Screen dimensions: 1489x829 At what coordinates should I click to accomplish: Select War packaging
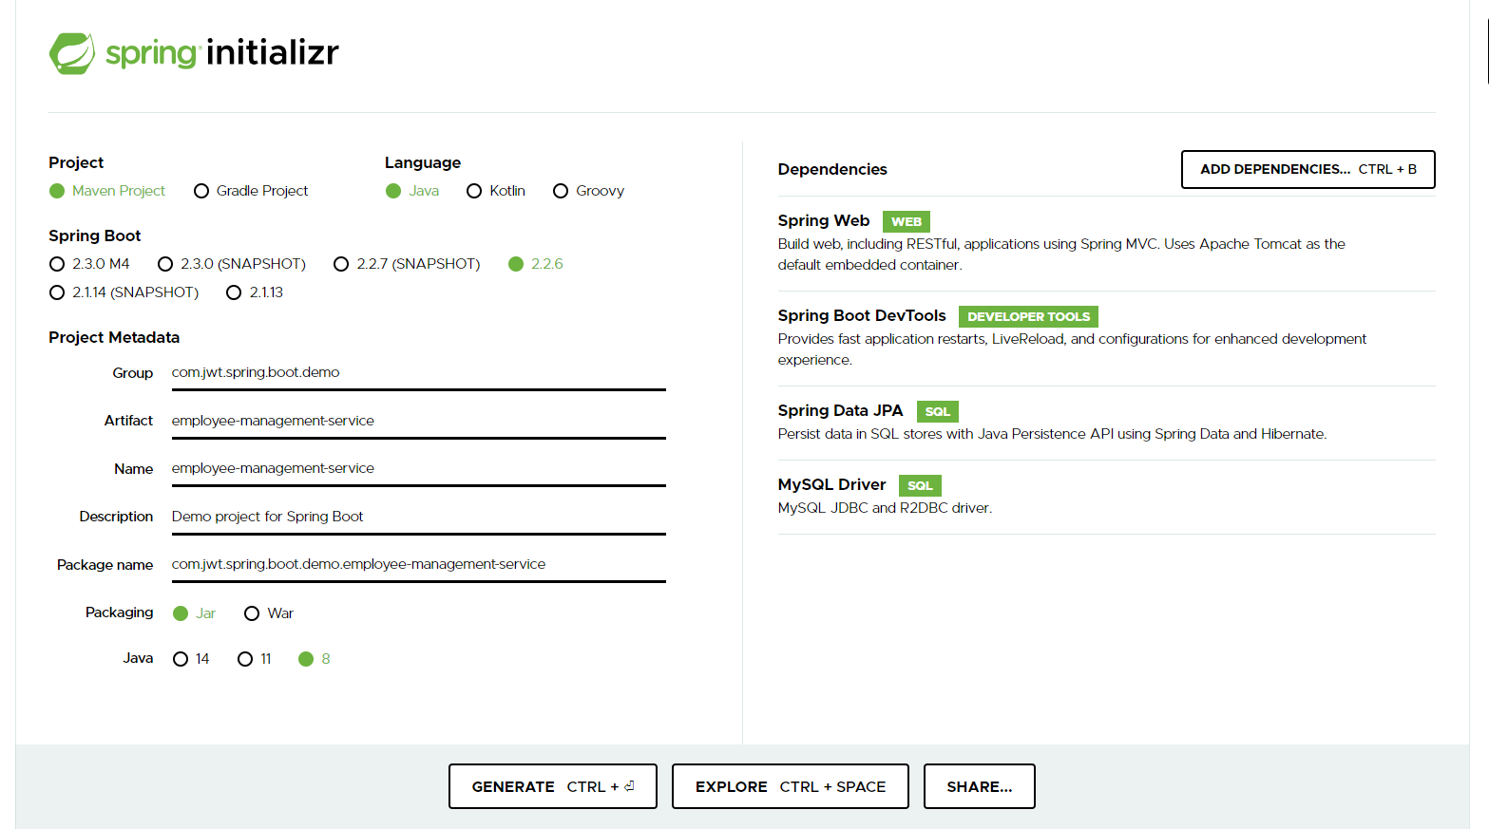251,612
